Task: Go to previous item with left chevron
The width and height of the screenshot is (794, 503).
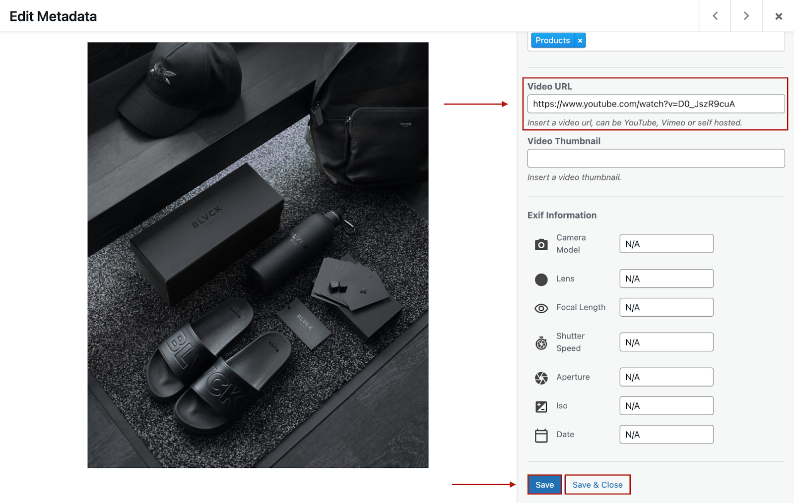Action: click(x=715, y=16)
